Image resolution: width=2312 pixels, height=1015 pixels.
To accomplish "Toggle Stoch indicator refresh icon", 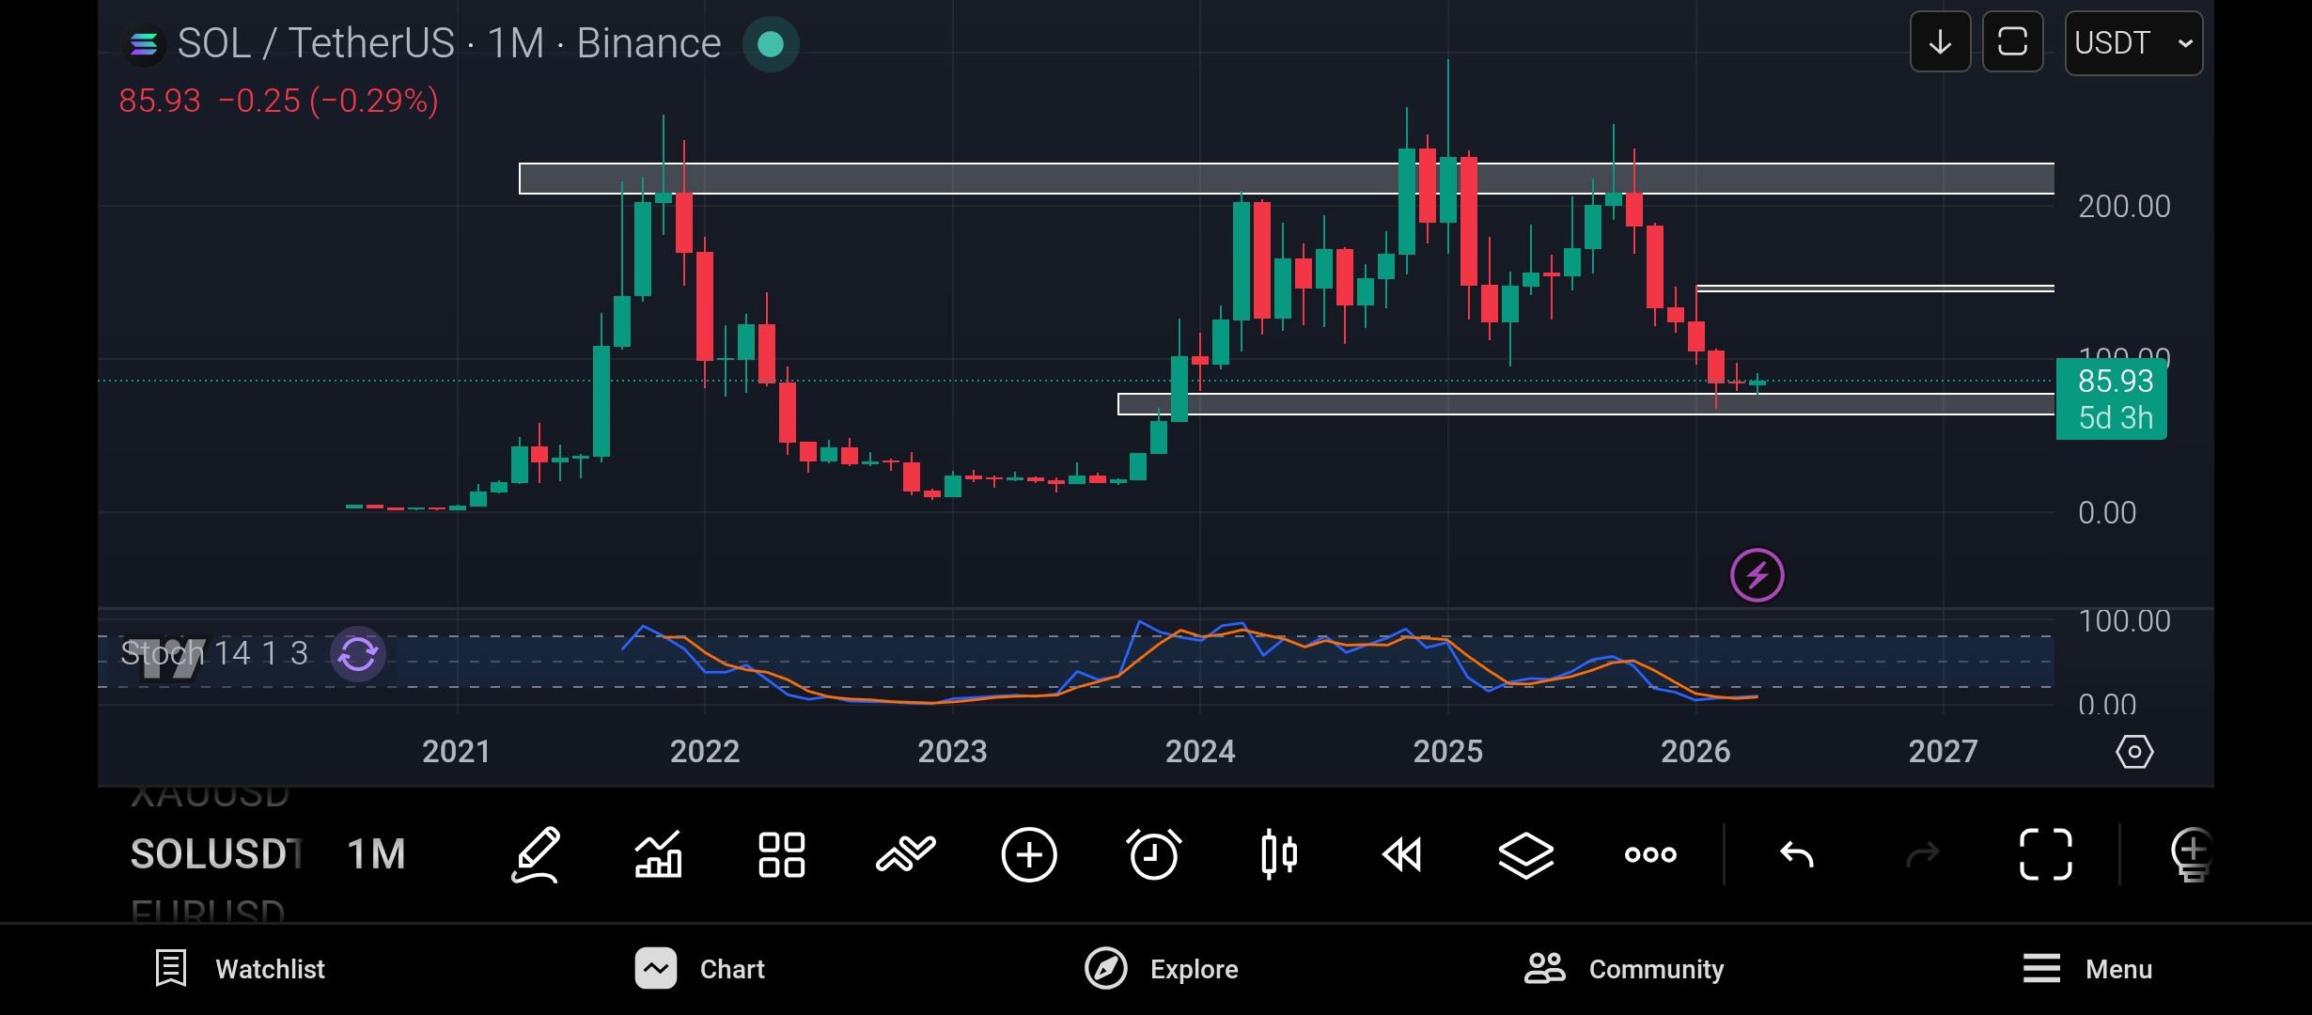I will point(358,654).
